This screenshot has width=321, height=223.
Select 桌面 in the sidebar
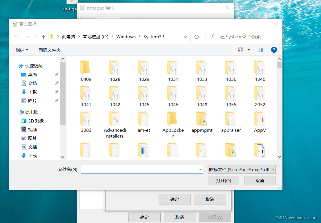[x=32, y=74]
